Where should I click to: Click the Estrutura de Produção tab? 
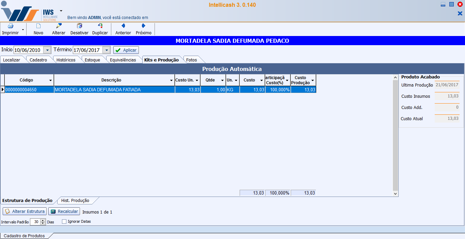coord(27,200)
